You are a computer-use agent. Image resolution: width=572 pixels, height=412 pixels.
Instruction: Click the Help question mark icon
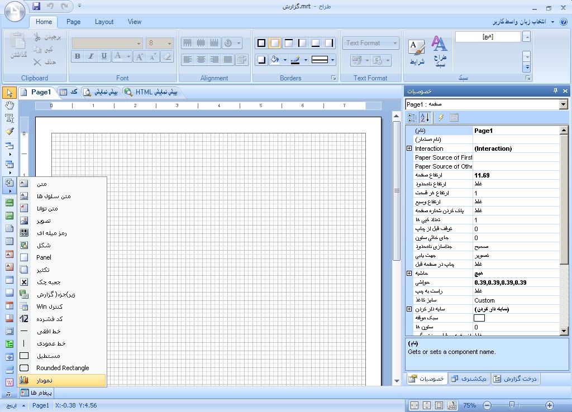(x=564, y=22)
